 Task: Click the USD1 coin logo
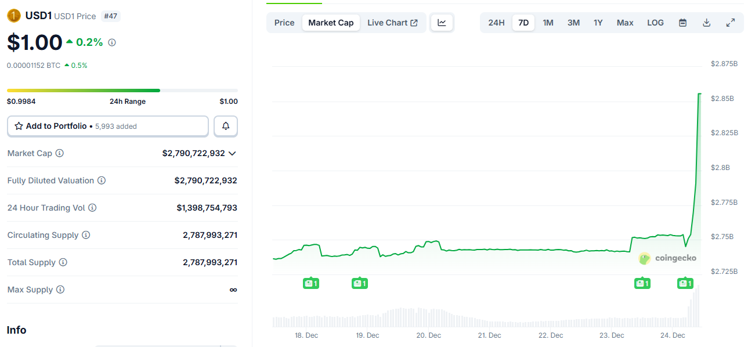coord(12,16)
